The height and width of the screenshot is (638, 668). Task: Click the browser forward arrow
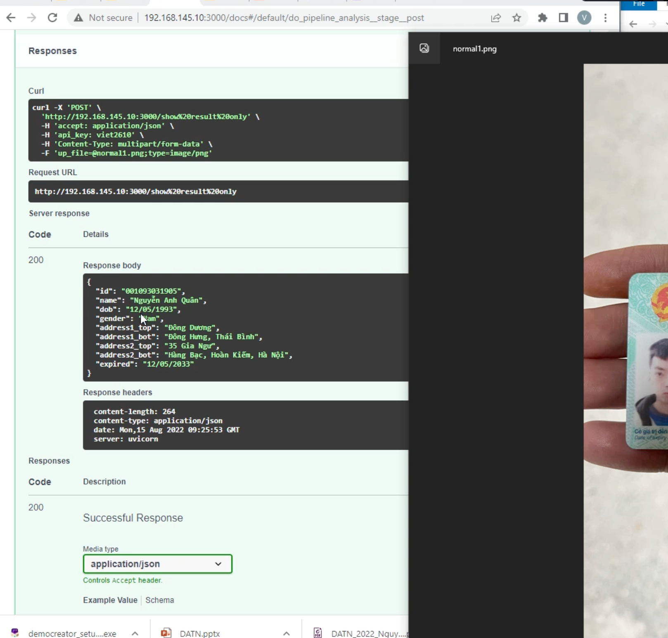[x=32, y=18]
